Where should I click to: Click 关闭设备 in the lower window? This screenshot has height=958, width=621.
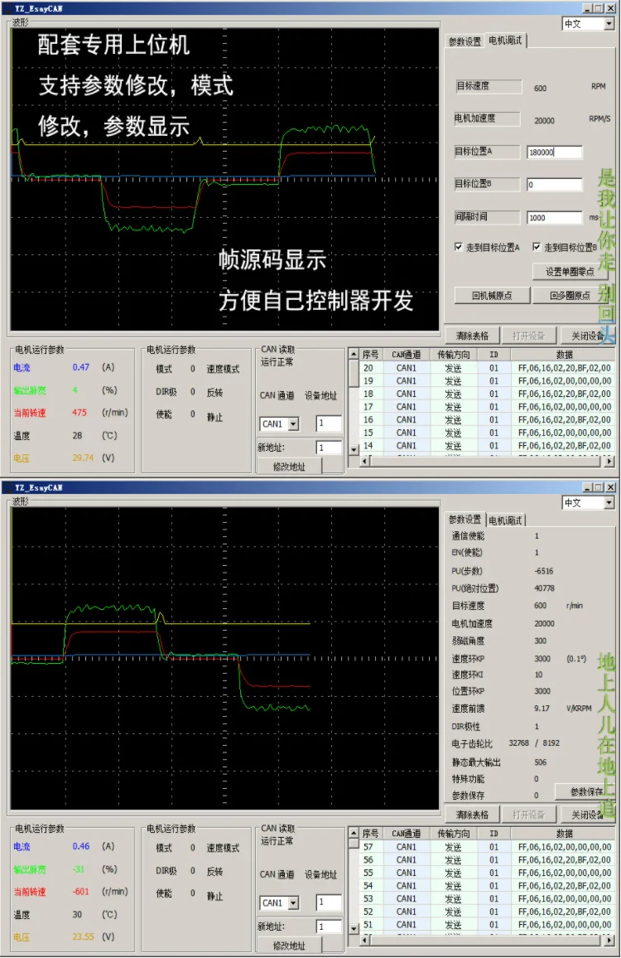pyautogui.click(x=586, y=815)
